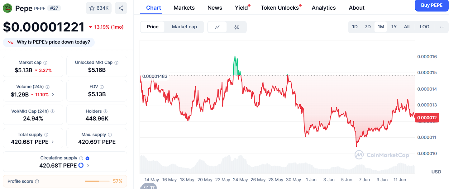Image resolution: width=449 pixels, height=189 pixels.
Task: Click Circulating supply info icon
Action: [x=81, y=158]
